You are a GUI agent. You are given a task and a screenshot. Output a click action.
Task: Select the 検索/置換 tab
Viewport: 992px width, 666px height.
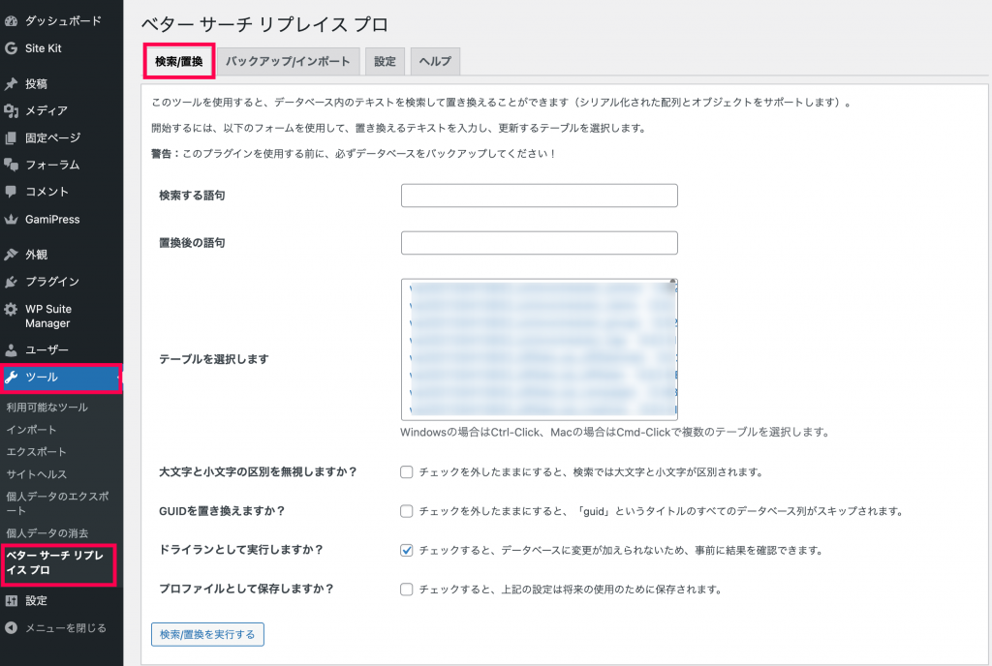(179, 61)
